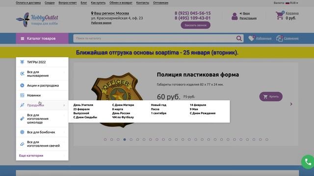Select С Днем Рождения holiday
This screenshot has height=176, width=314.
pyautogui.click(x=203, y=113)
